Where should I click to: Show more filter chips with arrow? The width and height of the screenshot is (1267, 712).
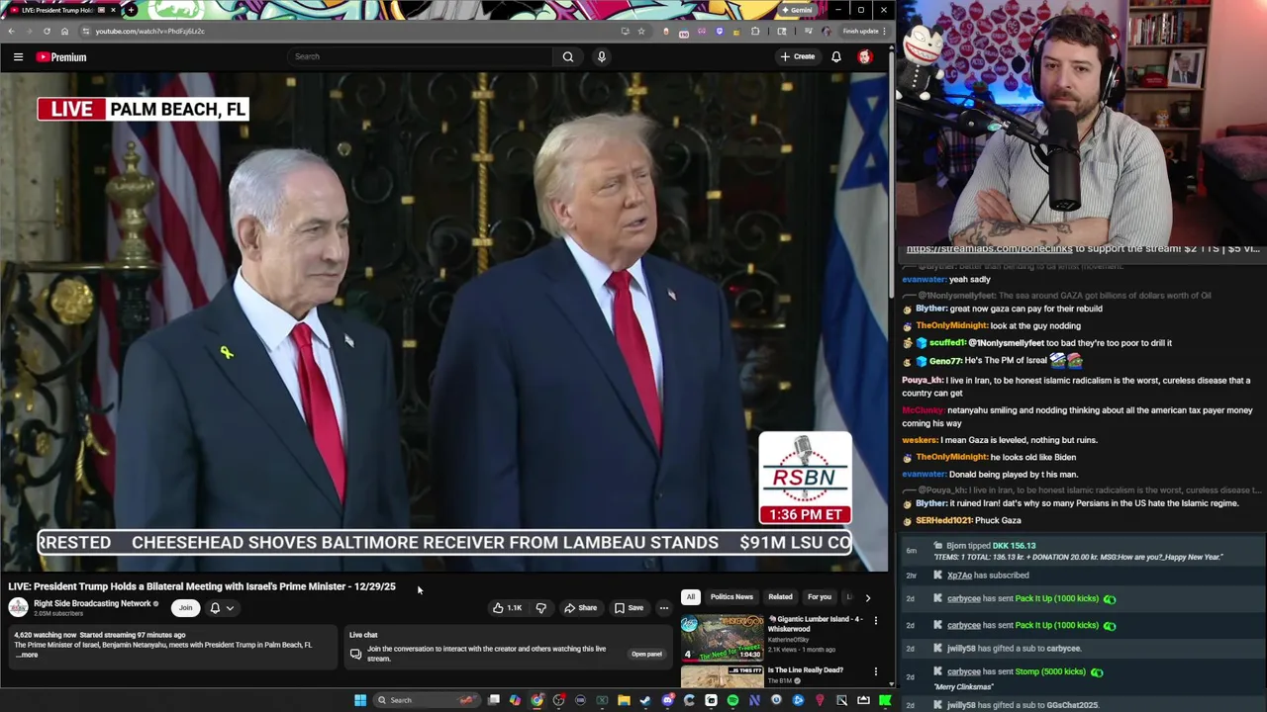point(868,597)
